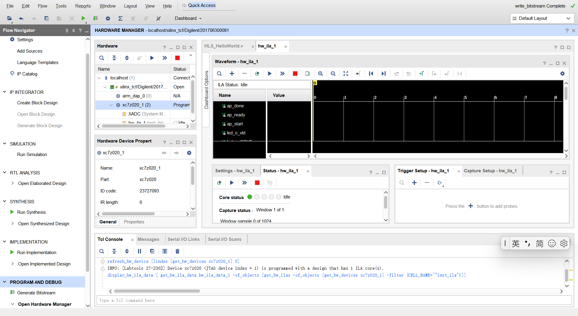This screenshot has width=578, height=316.
Task: Click Hardware panel horizontal scrollbar
Action: [x=134, y=126]
